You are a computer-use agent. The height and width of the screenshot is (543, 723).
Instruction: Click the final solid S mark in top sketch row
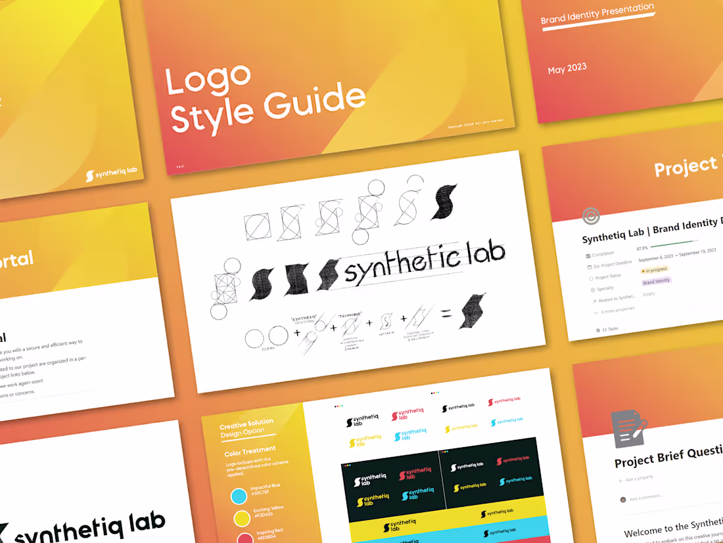[x=444, y=202]
